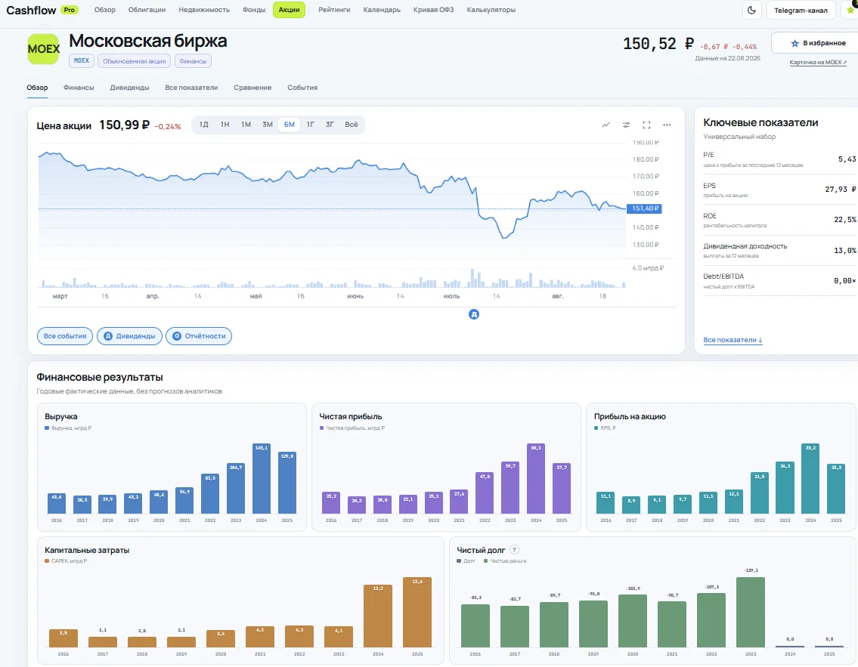Image resolution: width=858 pixels, height=667 pixels.
Task: Switch to the Дивиденды page tab
Action: 130,88
